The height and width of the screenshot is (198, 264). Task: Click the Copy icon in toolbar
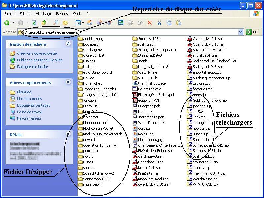(x=169, y=23)
